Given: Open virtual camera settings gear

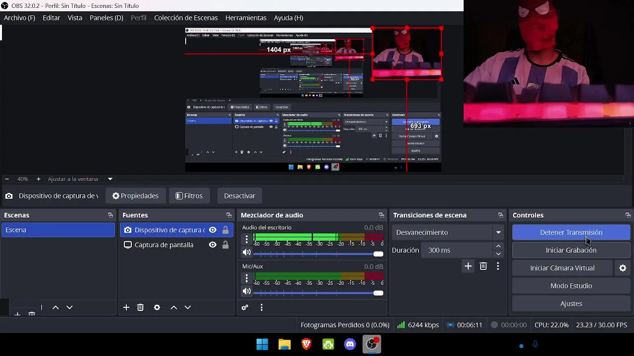Looking at the screenshot, I should [x=623, y=268].
